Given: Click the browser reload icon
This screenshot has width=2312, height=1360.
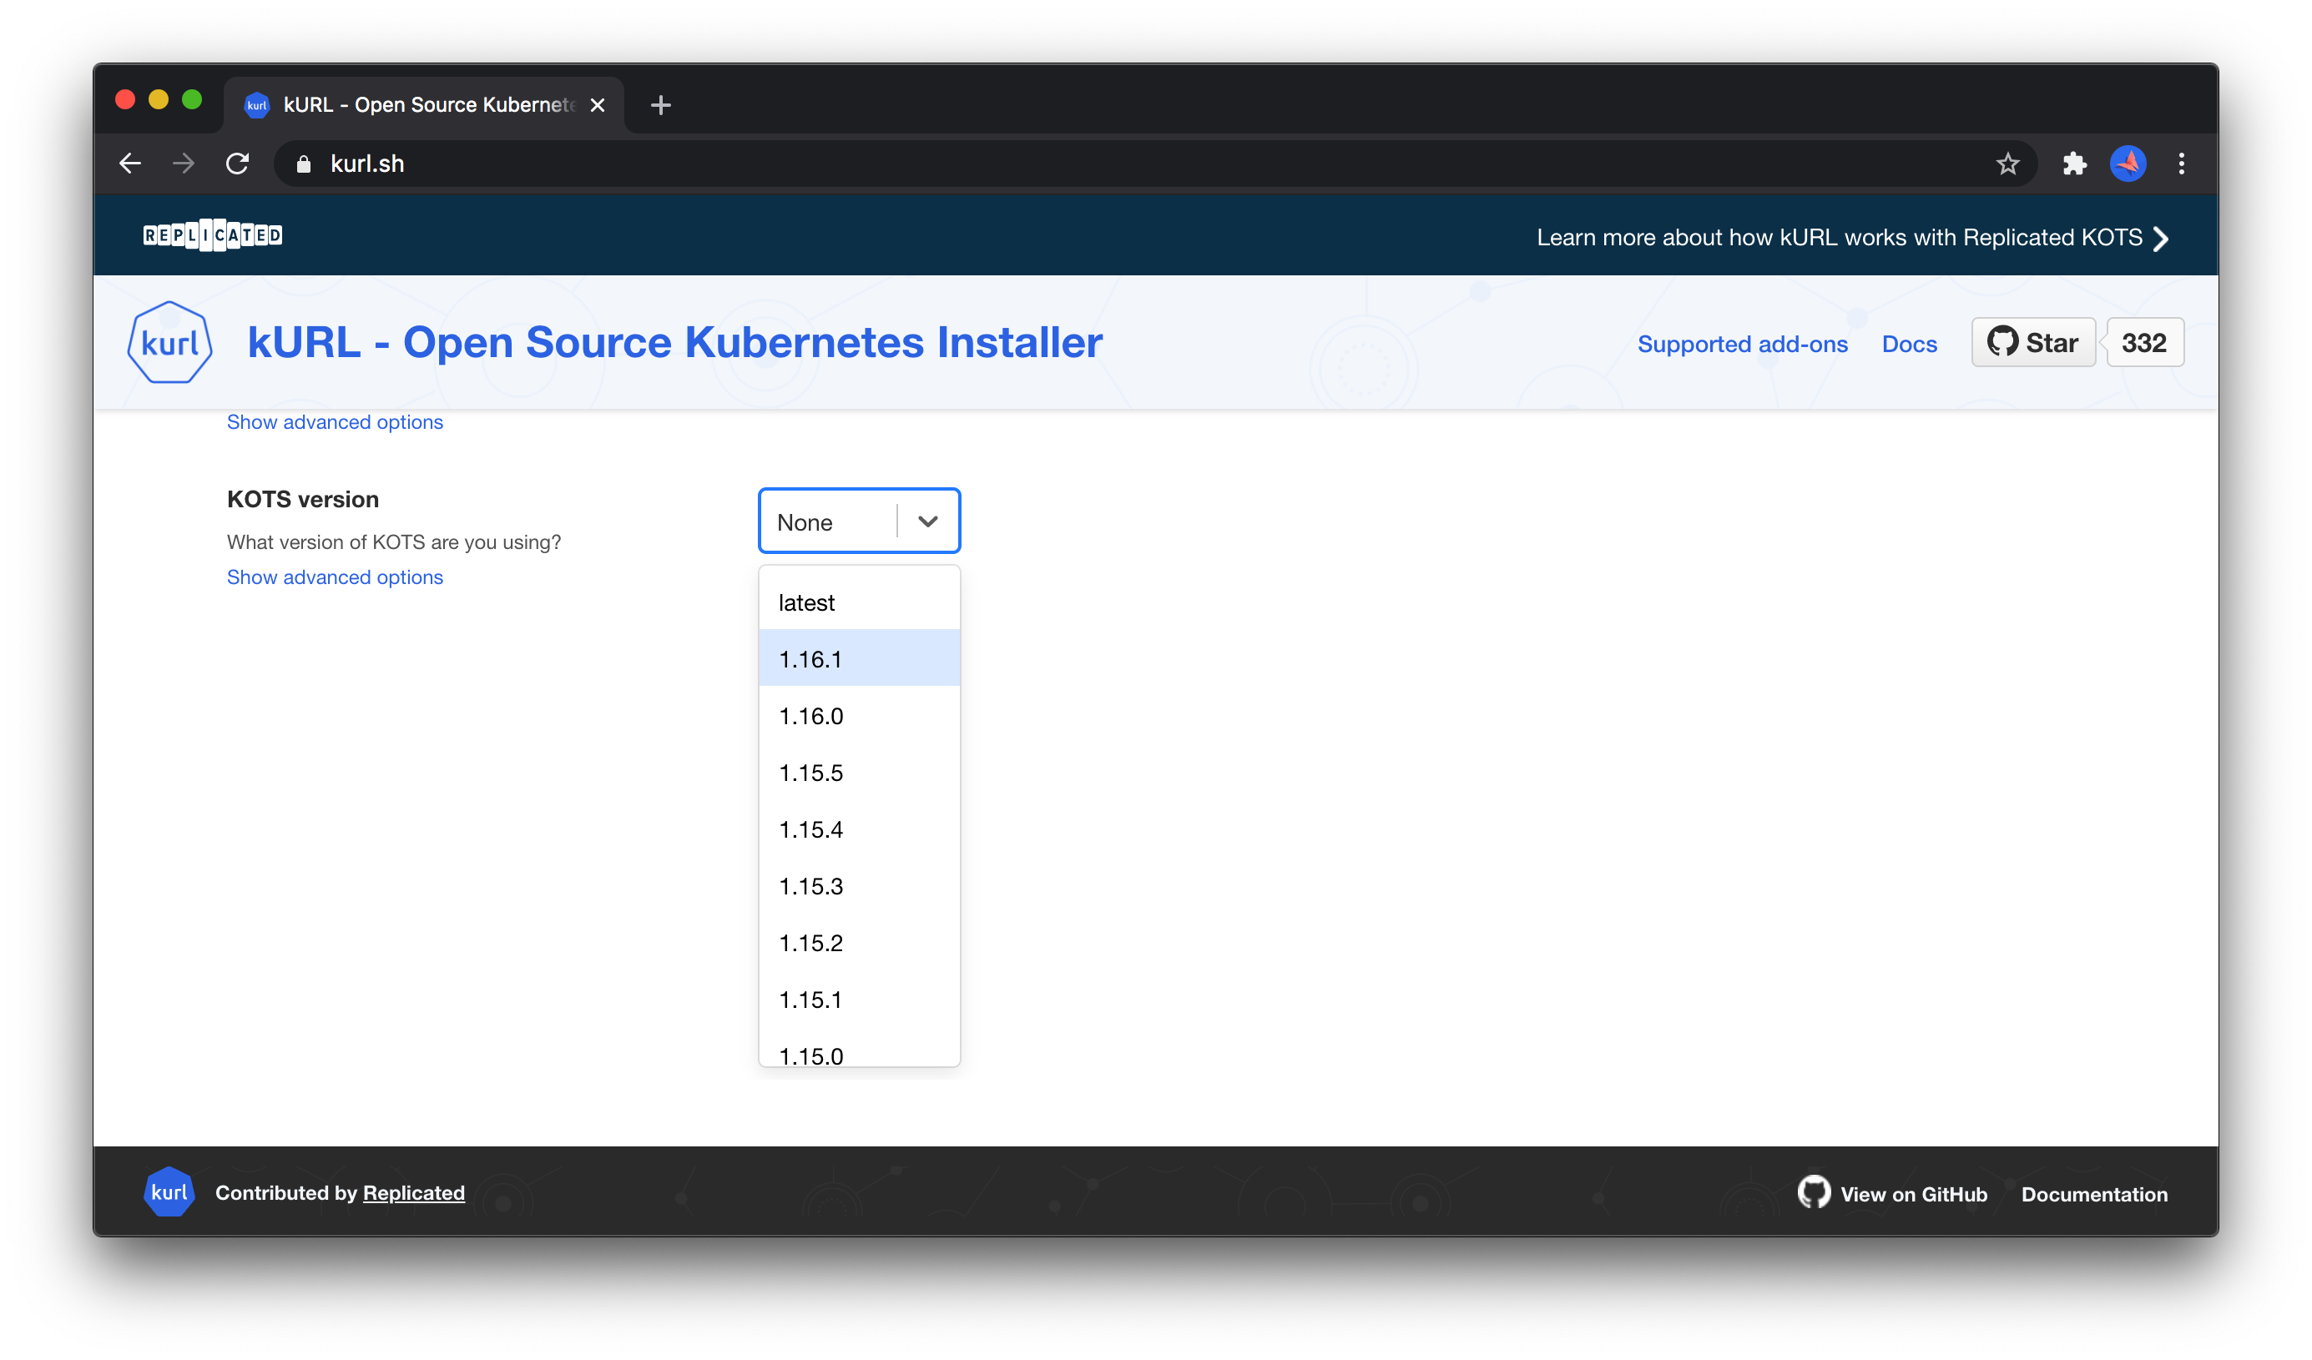Looking at the screenshot, I should click(x=237, y=164).
